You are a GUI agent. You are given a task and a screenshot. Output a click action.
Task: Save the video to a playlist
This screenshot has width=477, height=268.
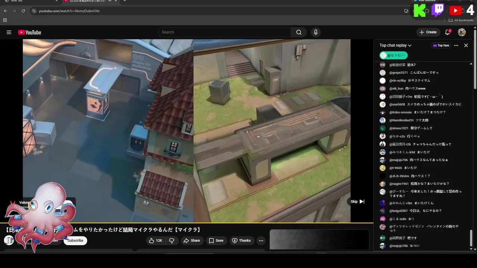pyautogui.click(x=216, y=240)
